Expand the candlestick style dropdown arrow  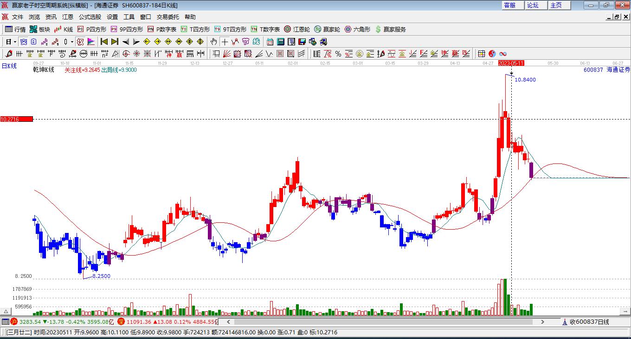72,42
